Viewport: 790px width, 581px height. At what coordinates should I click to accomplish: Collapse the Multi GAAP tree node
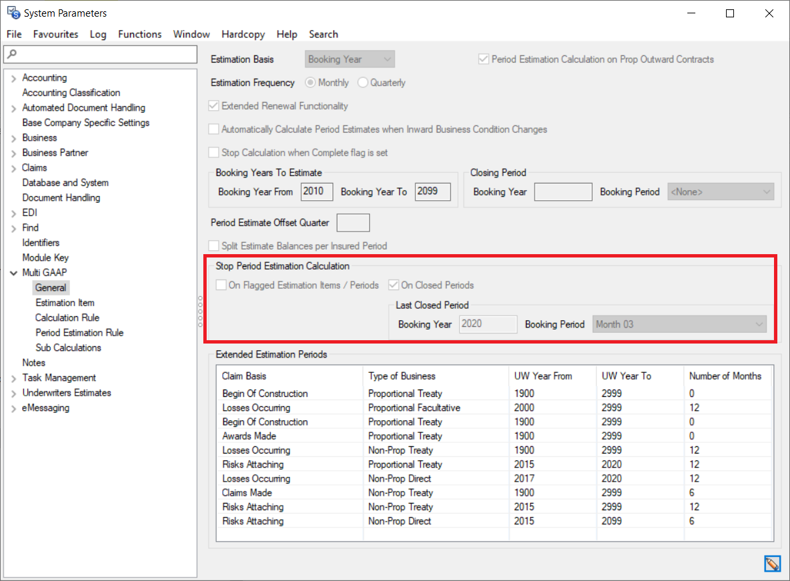point(13,273)
